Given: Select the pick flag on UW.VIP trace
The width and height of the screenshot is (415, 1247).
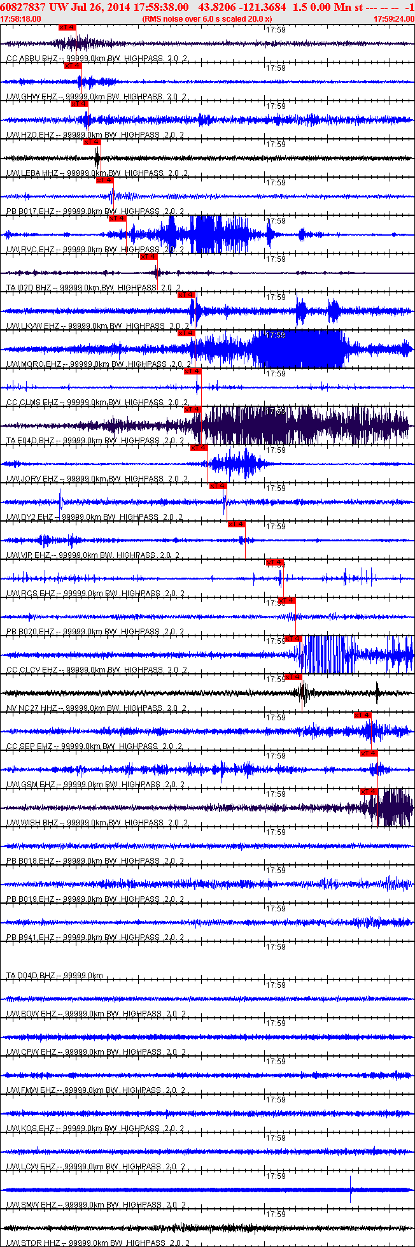Looking at the screenshot, I should pos(236,524).
